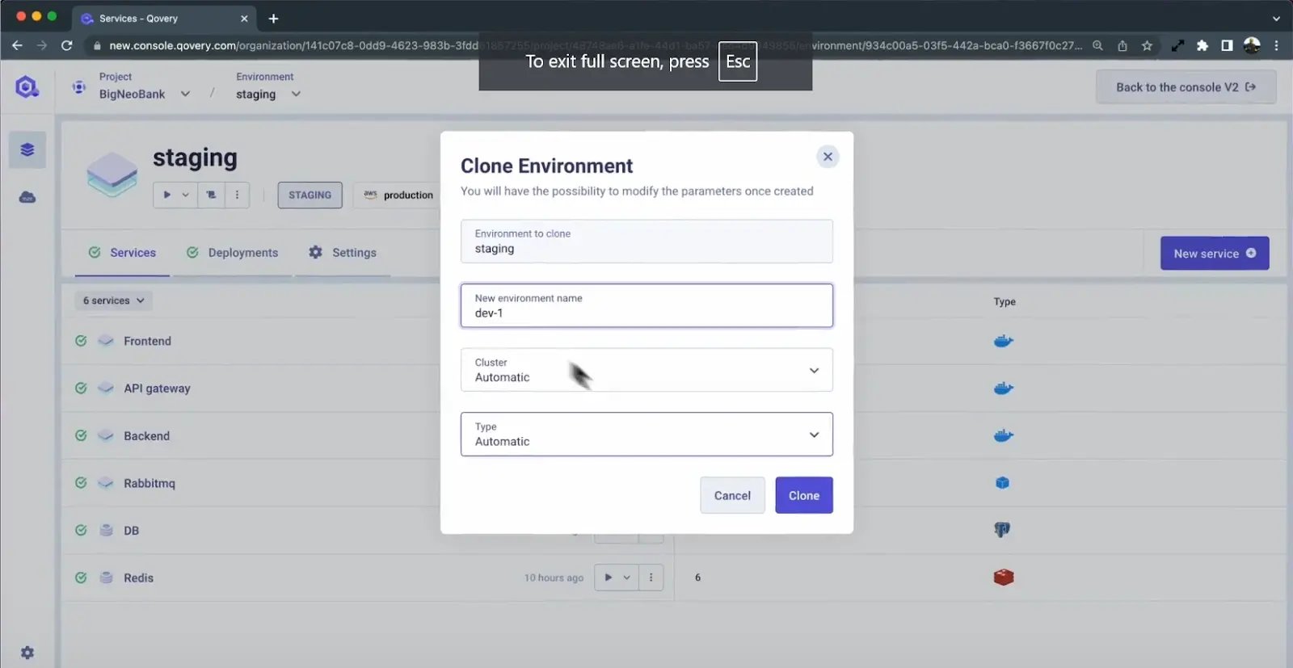This screenshot has height=668, width=1293.
Task: Reload the browser page
Action: click(x=67, y=45)
